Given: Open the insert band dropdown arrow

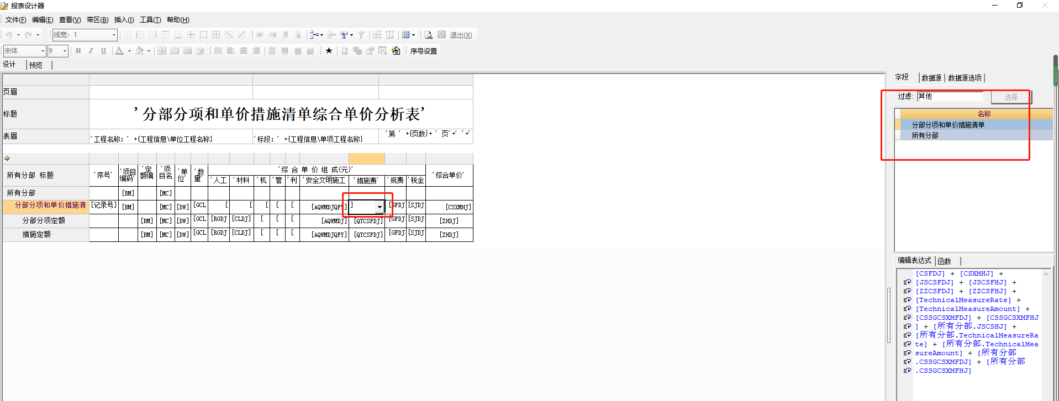Looking at the screenshot, I should pos(322,35).
